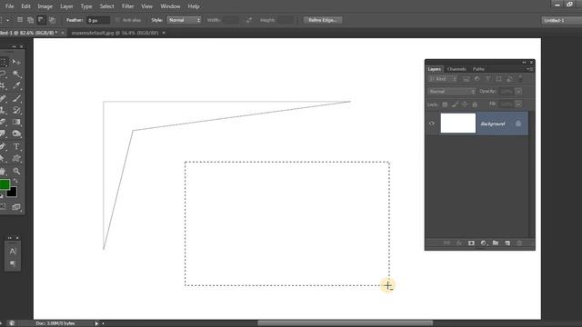
Task: Toggle Lock image pixels brush icon
Action: [x=455, y=104]
